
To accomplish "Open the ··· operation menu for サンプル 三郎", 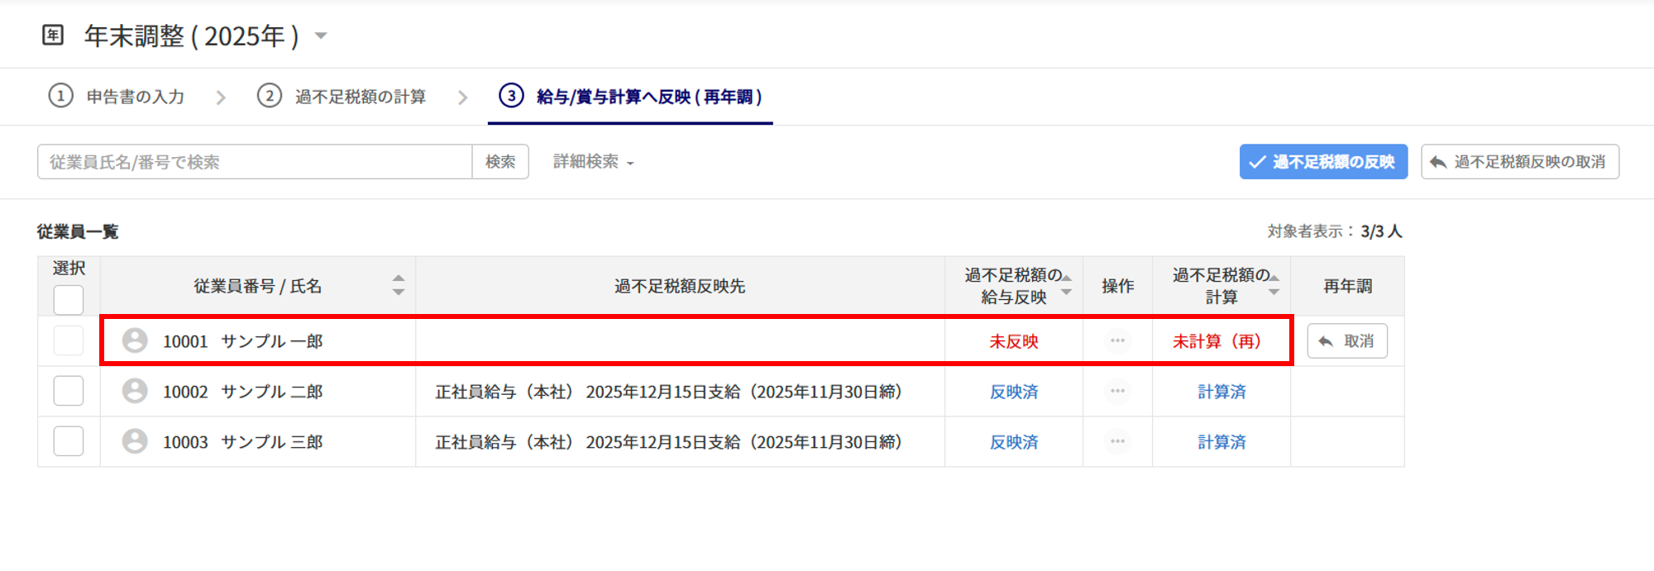I will pyautogui.click(x=1117, y=441).
